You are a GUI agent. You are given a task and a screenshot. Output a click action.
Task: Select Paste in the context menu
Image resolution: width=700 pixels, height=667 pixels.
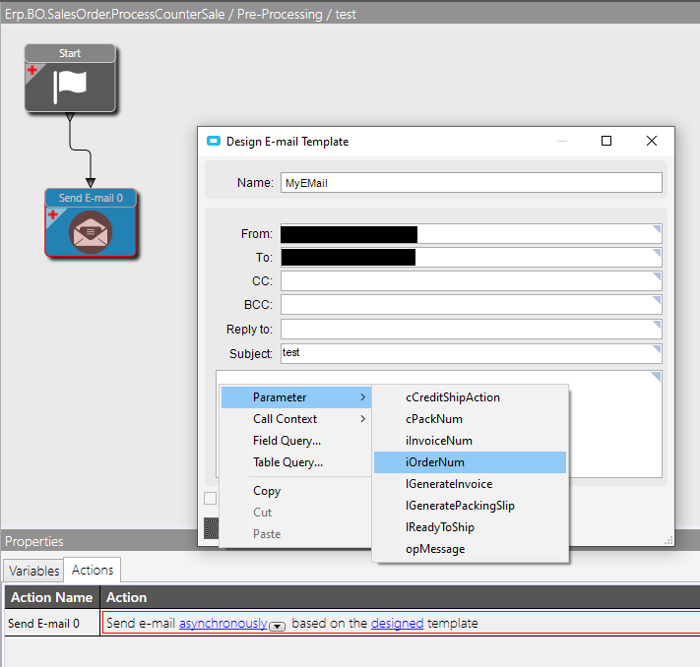pyautogui.click(x=296, y=533)
